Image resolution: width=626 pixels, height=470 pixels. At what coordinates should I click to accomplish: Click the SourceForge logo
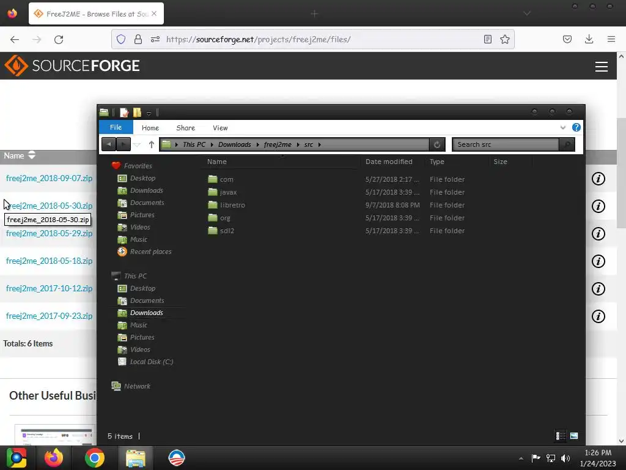[72, 65]
